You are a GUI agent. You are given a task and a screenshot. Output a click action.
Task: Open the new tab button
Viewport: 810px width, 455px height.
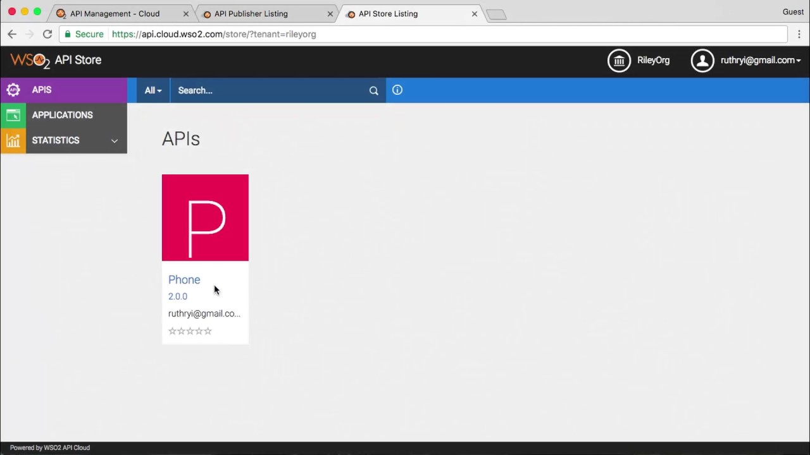tap(496, 15)
